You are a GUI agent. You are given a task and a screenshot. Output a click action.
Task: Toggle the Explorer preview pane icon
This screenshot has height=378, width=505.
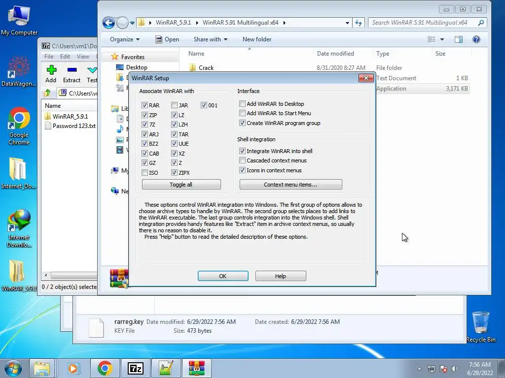458,39
